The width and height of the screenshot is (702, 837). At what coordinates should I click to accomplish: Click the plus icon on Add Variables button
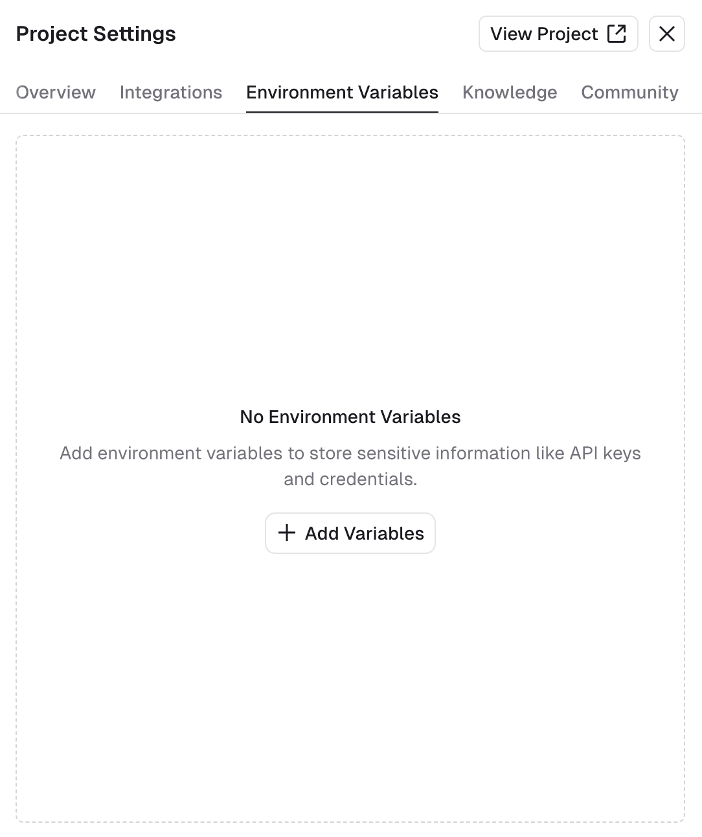coord(286,533)
